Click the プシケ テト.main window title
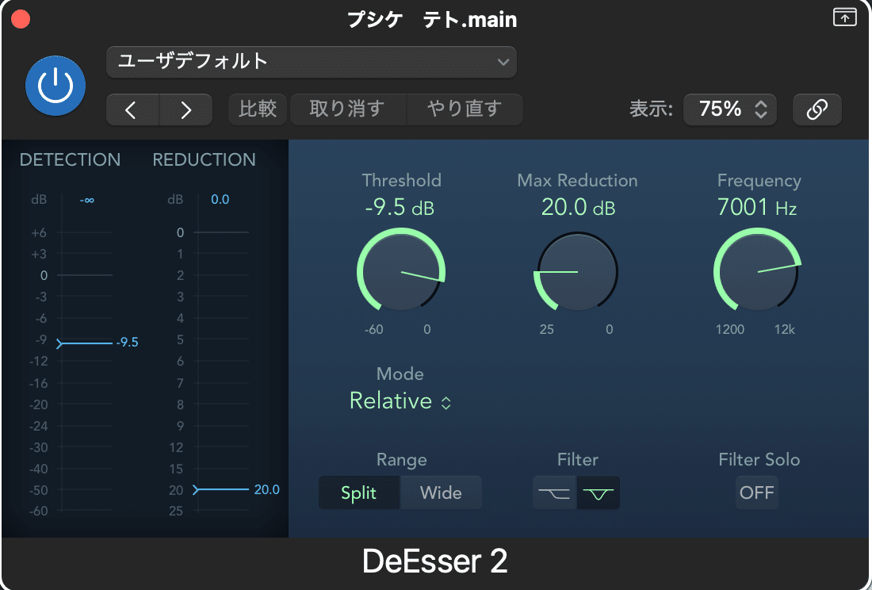Viewport: 872px width, 590px height. click(x=432, y=20)
